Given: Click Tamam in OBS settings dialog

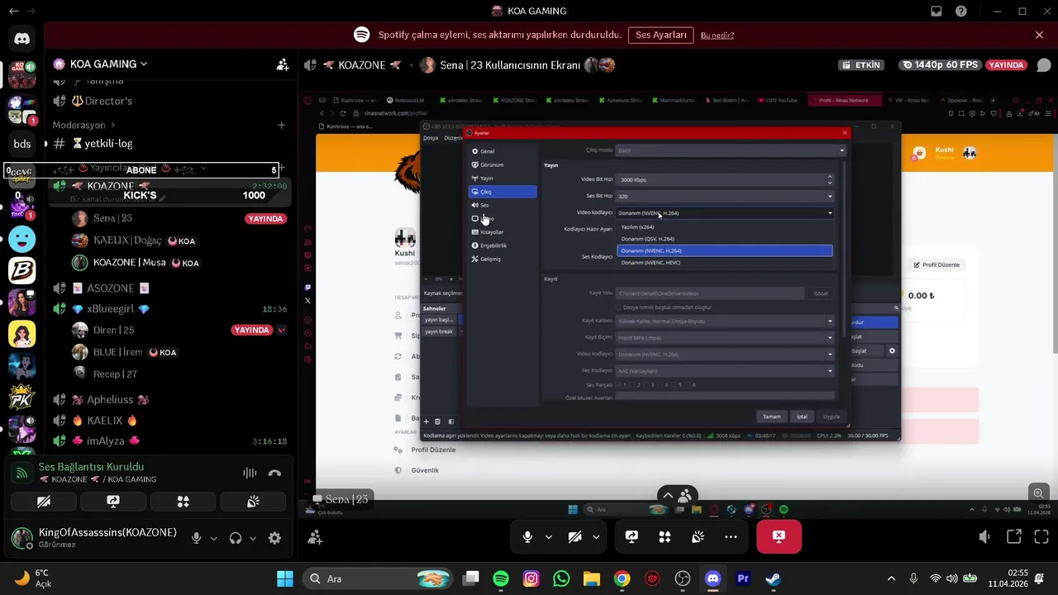Looking at the screenshot, I should pos(771,416).
